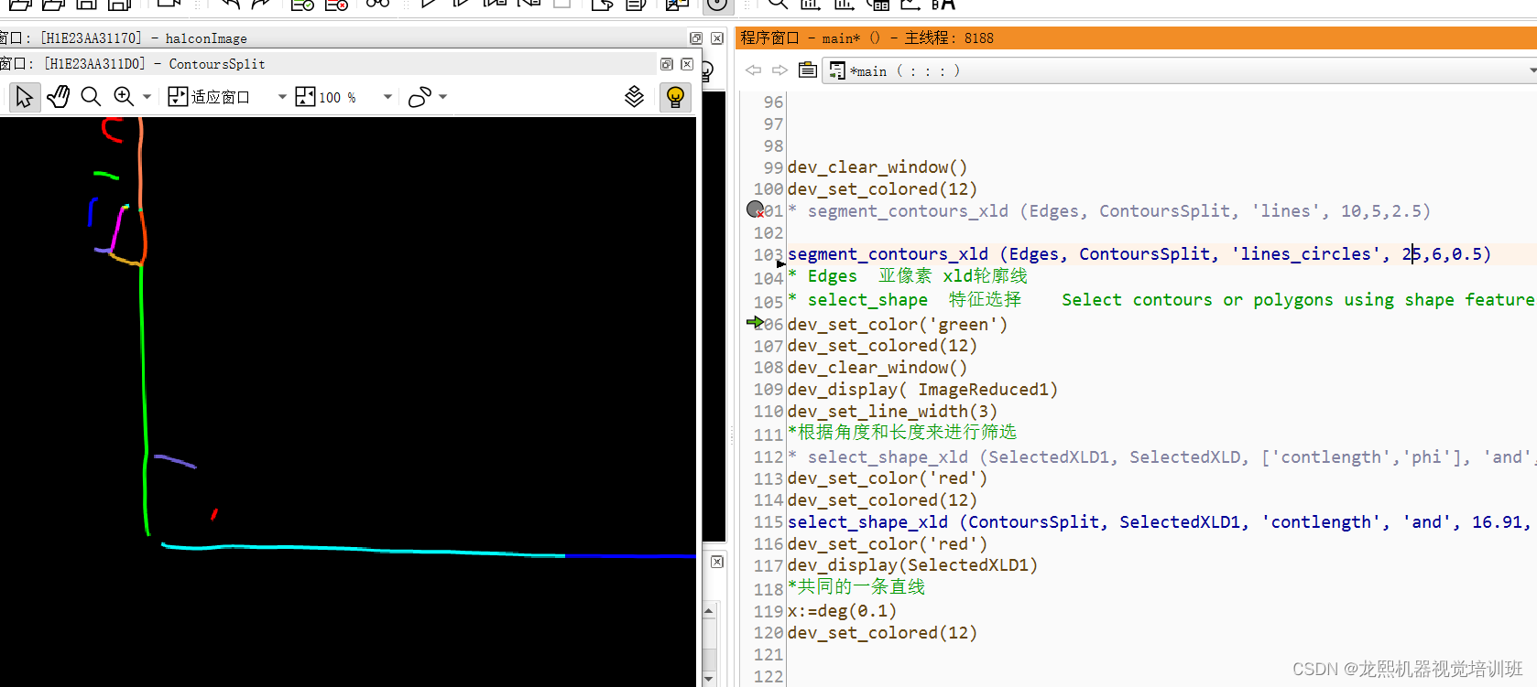Select line dev_set_color('green')
The width and height of the screenshot is (1537, 687).
click(898, 325)
